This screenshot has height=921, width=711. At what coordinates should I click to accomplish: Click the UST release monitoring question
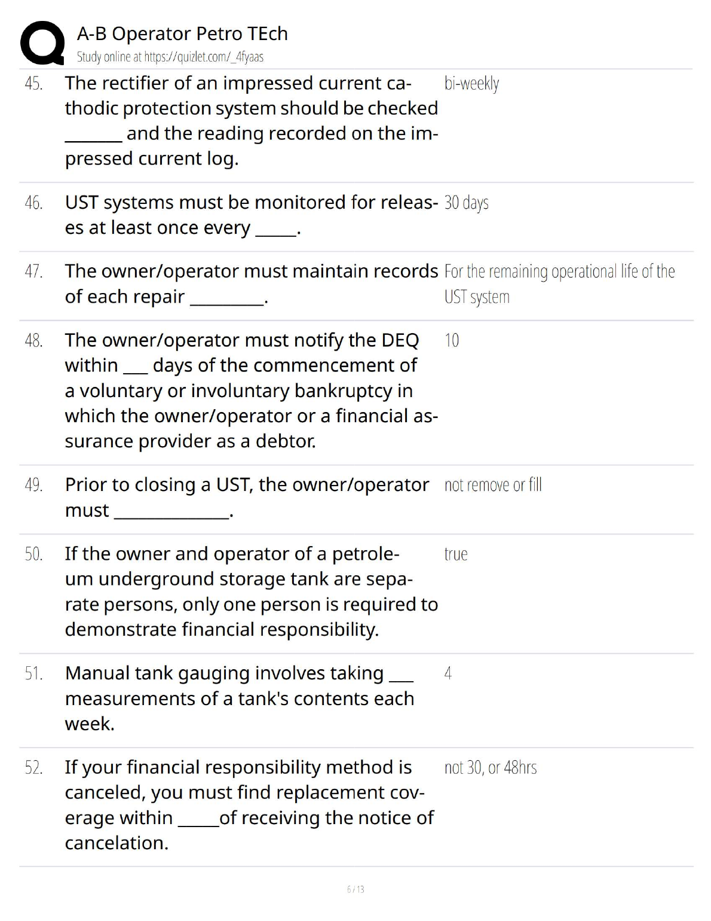[x=251, y=215]
